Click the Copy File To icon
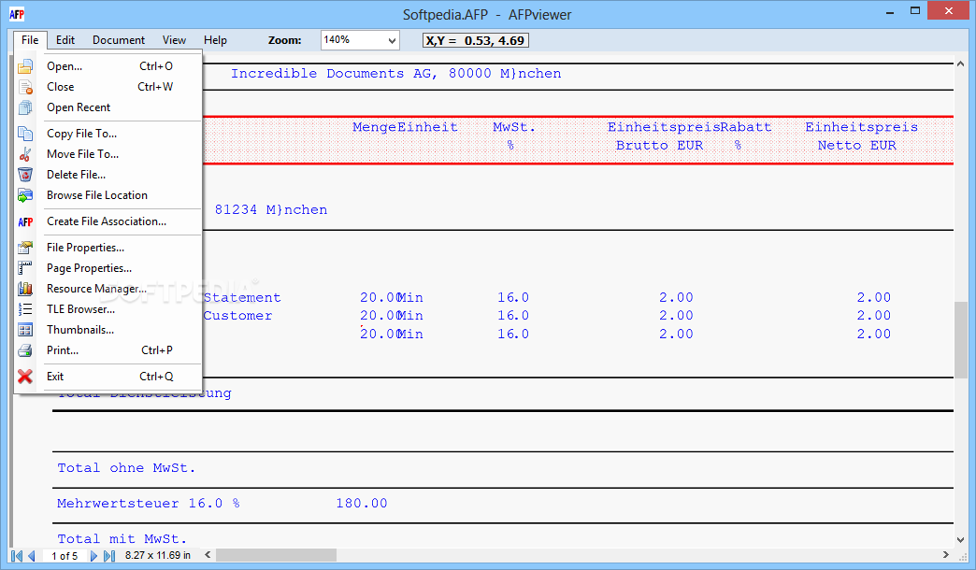Viewport: 976px width, 570px height. point(25,134)
